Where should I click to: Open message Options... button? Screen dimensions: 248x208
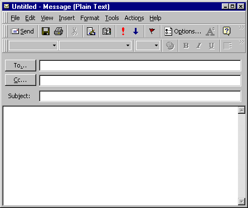coord(183,31)
